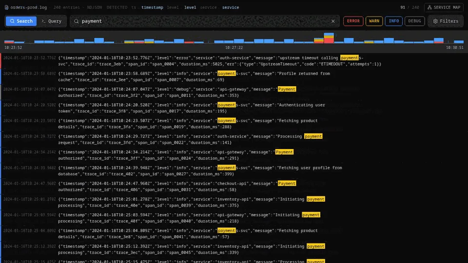
Task: Toggle the ERROR level filter
Action: point(353,21)
